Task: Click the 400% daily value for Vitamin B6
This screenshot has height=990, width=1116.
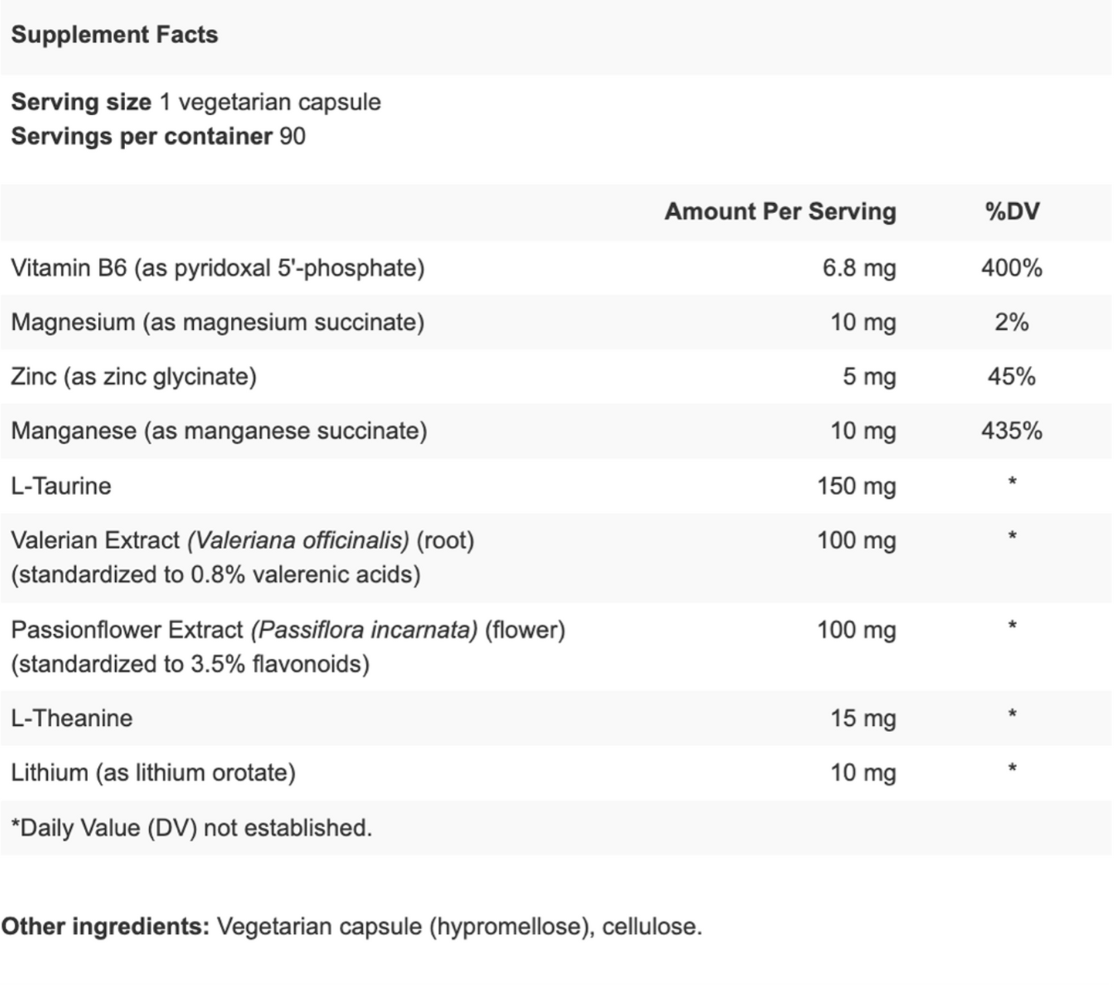Action: coord(1012,268)
